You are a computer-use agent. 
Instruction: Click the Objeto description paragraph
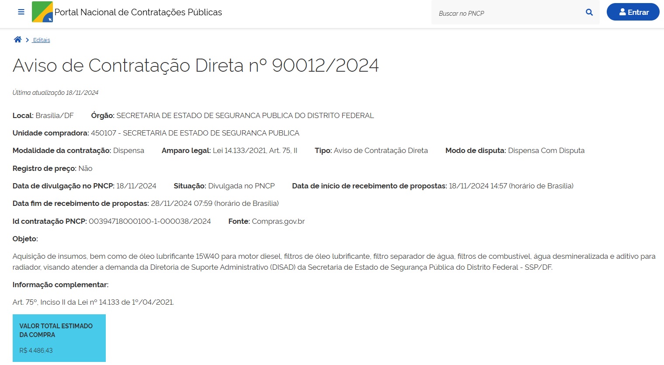pos(334,262)
